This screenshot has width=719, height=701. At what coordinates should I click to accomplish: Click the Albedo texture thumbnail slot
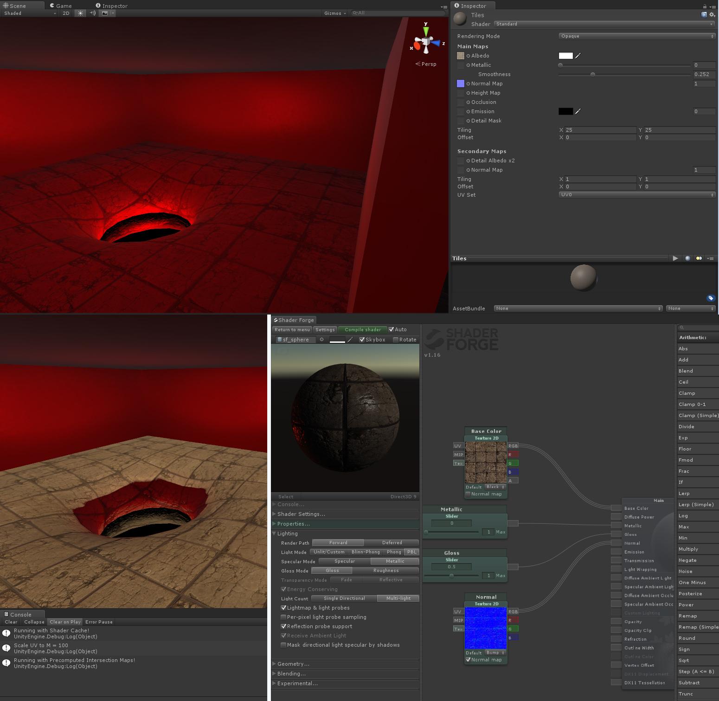pyautogui.click(x=461, y=56)
